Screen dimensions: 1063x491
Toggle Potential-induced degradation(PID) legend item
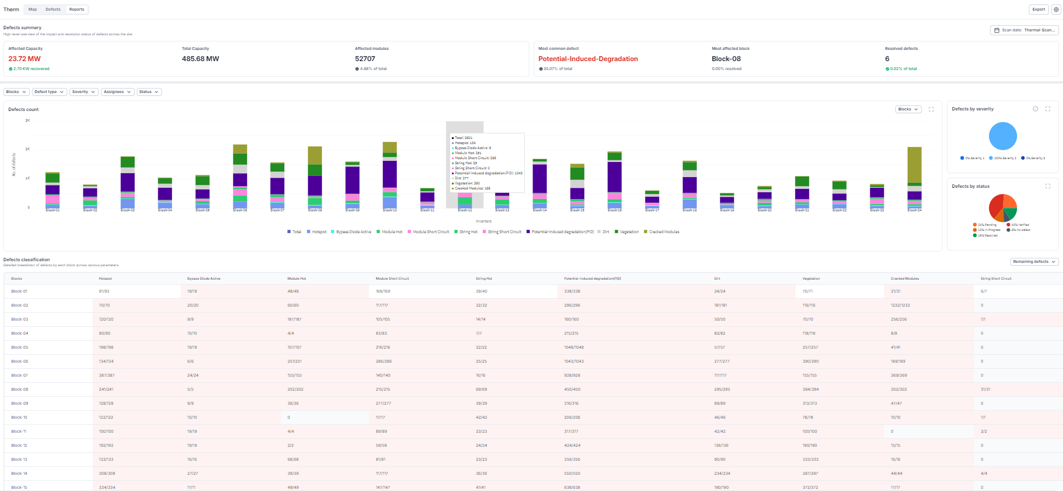point(560,231)
